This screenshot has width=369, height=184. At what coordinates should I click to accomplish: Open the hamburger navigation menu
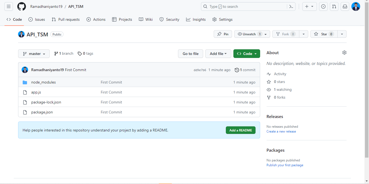point(9,6)
